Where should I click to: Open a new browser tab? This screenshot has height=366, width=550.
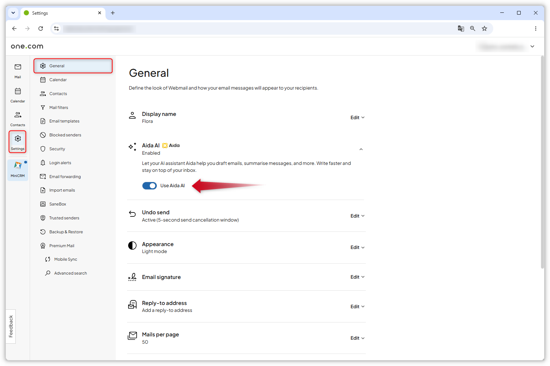click(x=113, y=13)
